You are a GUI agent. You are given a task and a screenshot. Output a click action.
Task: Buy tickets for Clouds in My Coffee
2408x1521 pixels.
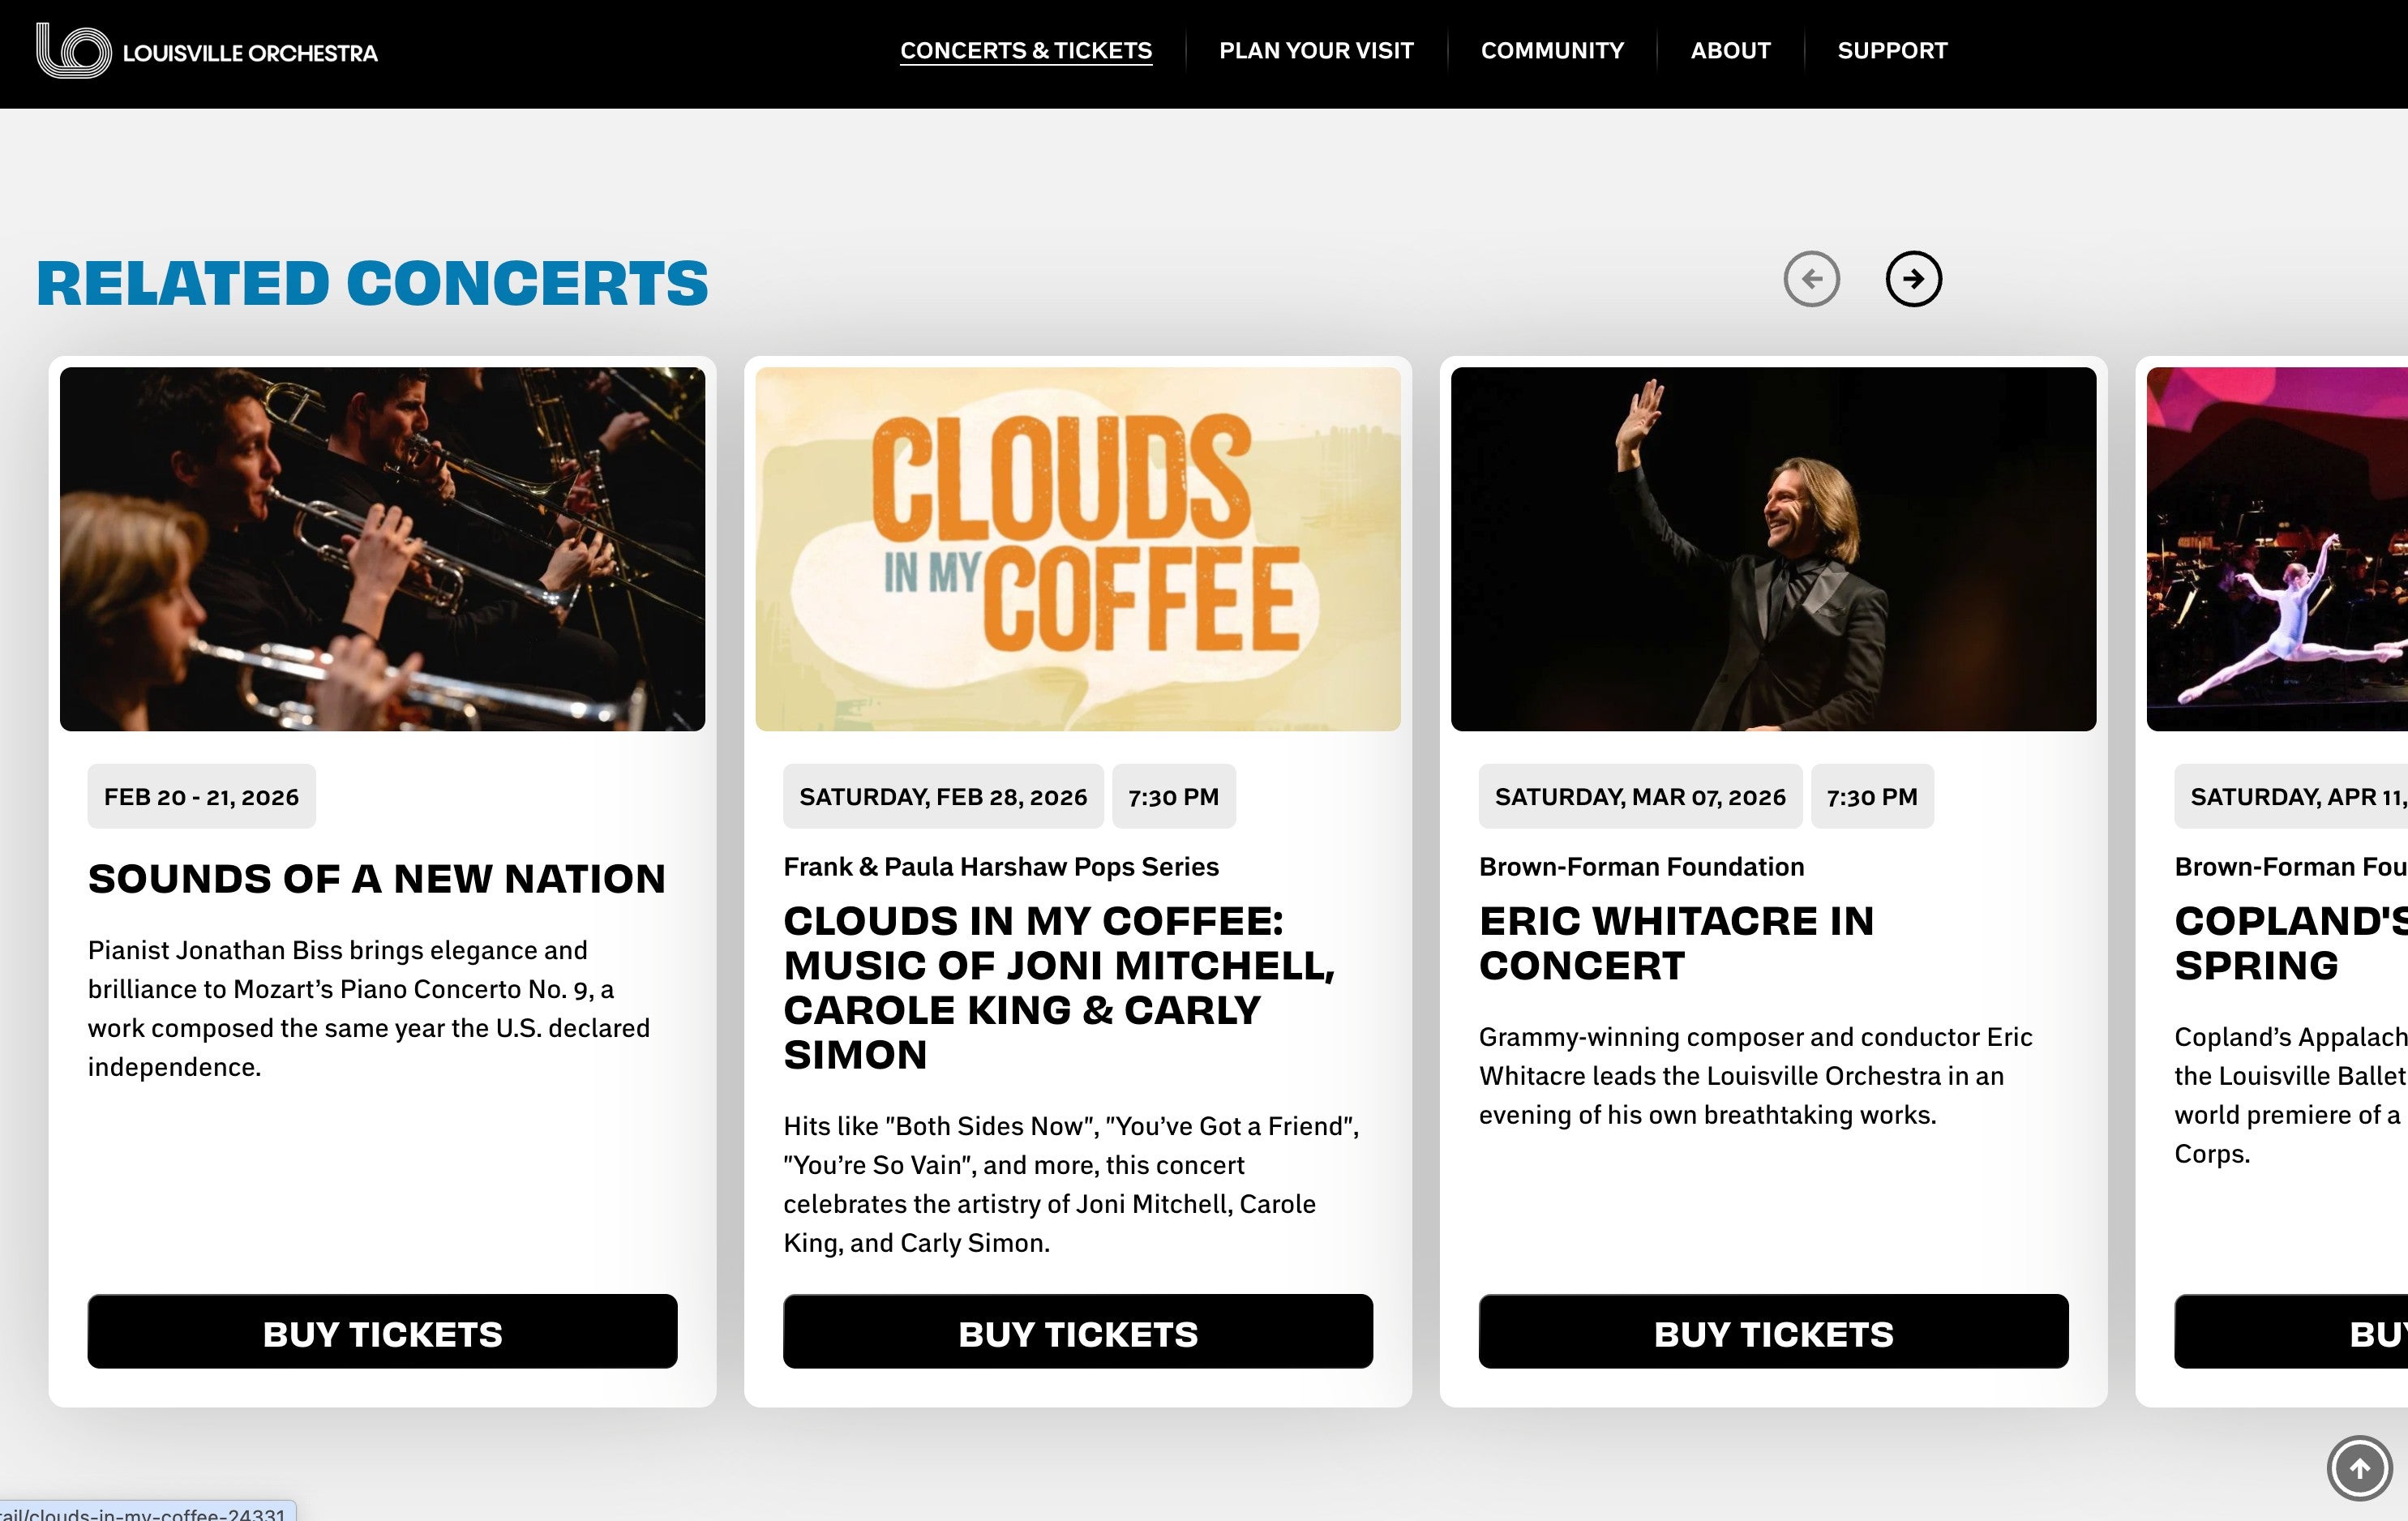click(1077, 1331)
